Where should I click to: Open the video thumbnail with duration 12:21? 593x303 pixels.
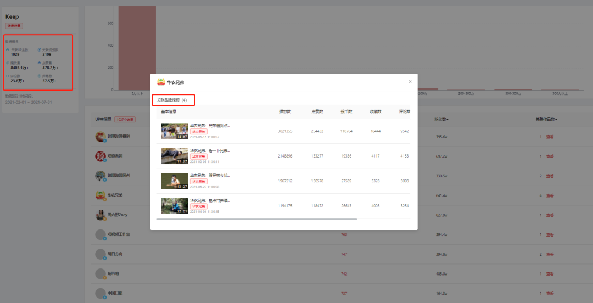coord(175,206)
